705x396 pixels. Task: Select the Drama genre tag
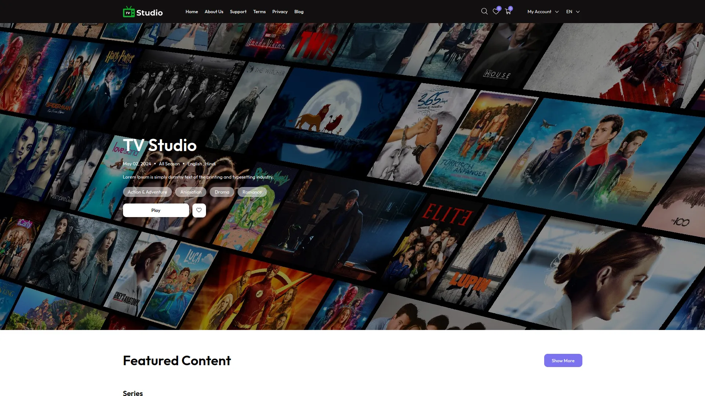[222, 192]
